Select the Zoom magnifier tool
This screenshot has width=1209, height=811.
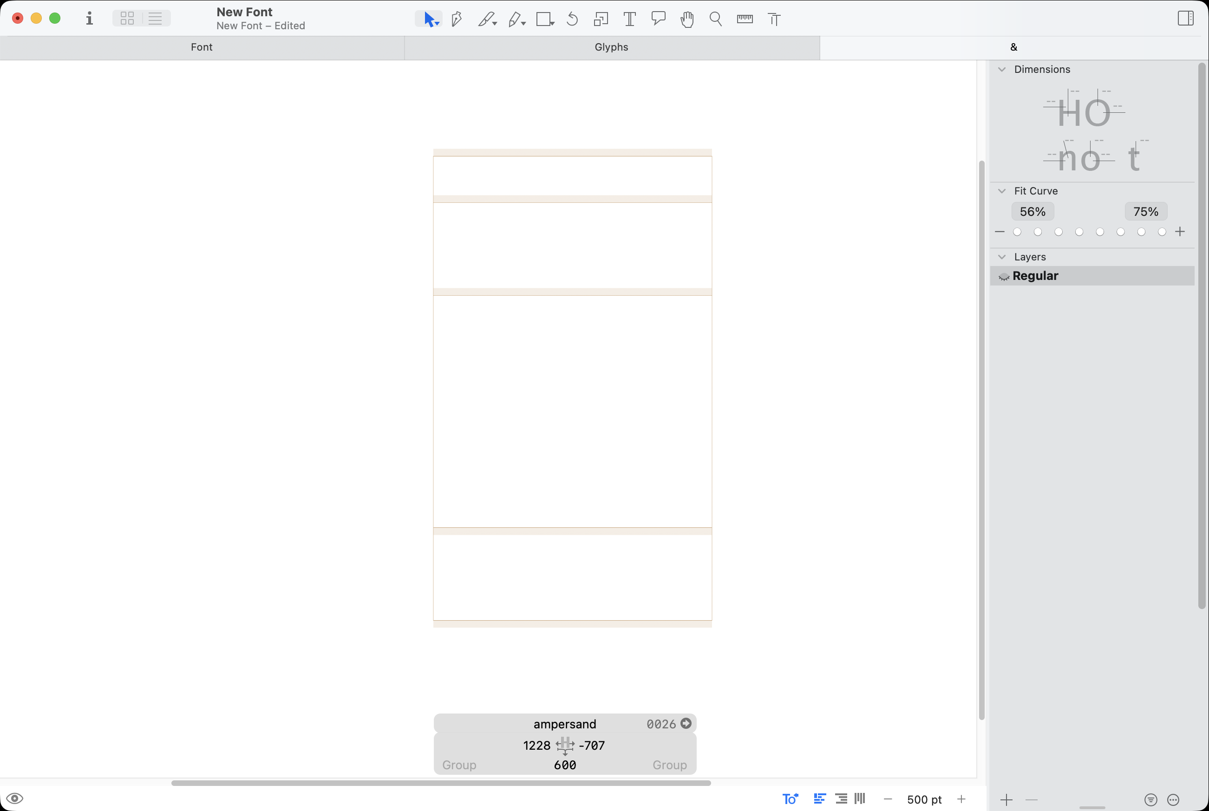715,19
